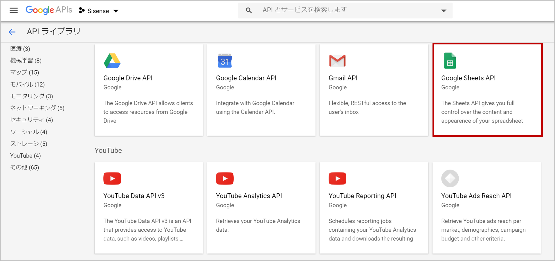Open the YouTube Ads Reach API title

pyautogui.click(x=476, y=196)
